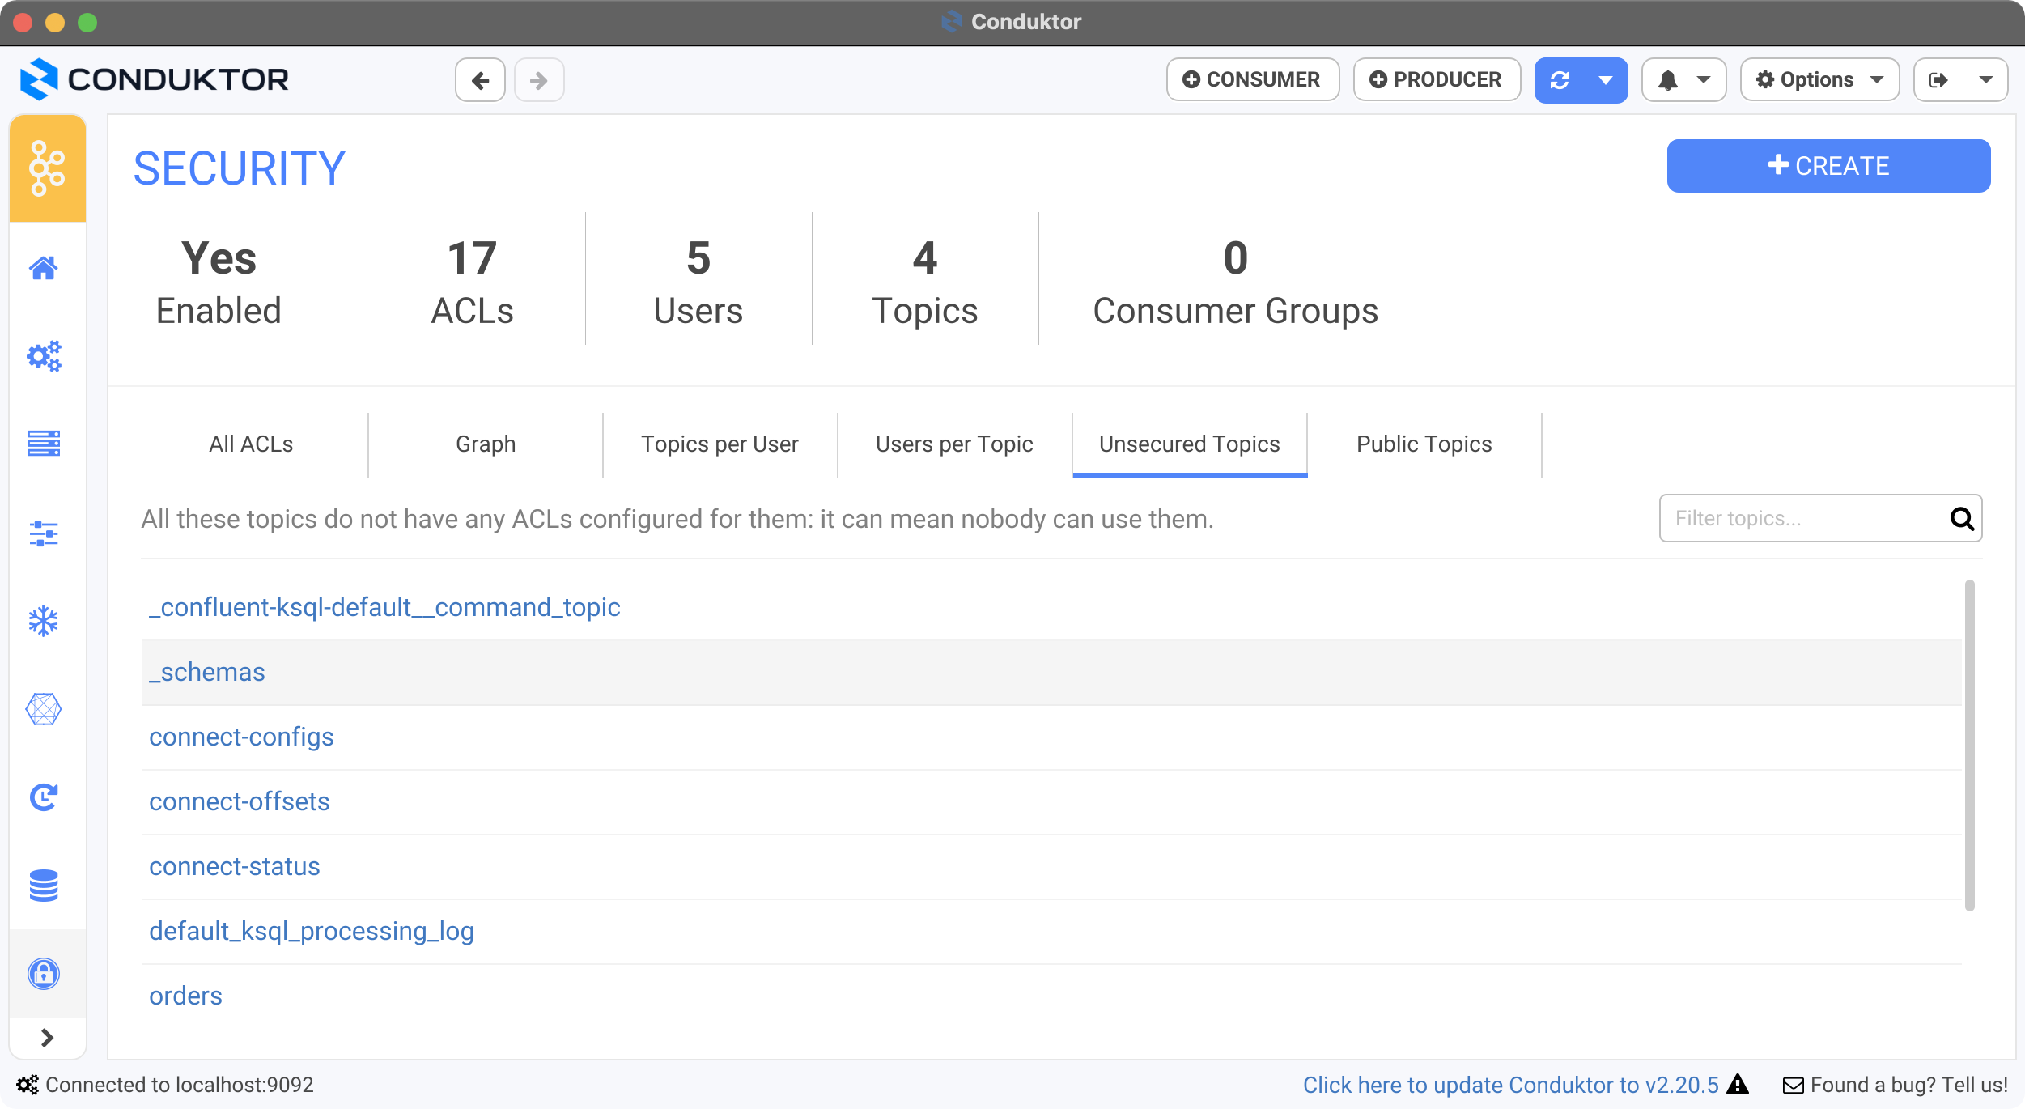This screenshot has height=1109, width=2025.
Task: Open the Topics list icon in sidebar
Action: tap(44, 444)
